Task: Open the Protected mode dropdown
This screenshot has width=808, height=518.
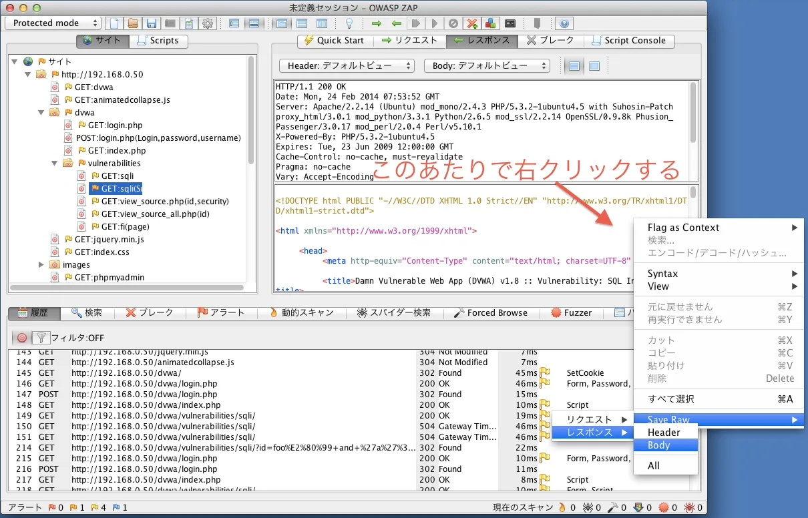Action: coord(53,23)
